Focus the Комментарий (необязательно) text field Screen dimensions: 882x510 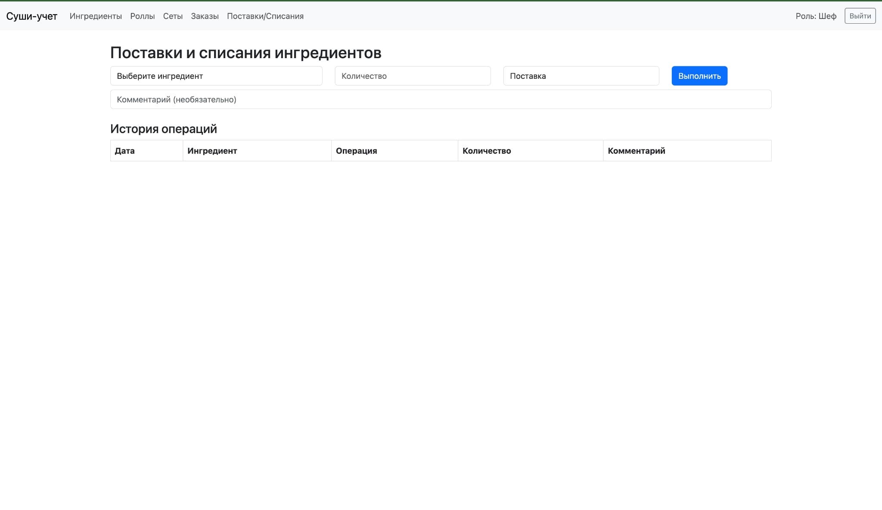(x=440, y=100)
